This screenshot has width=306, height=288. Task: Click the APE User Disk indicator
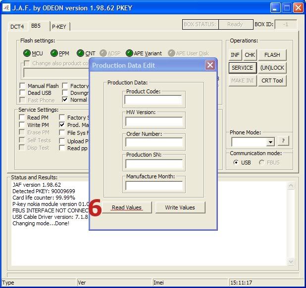171,53
